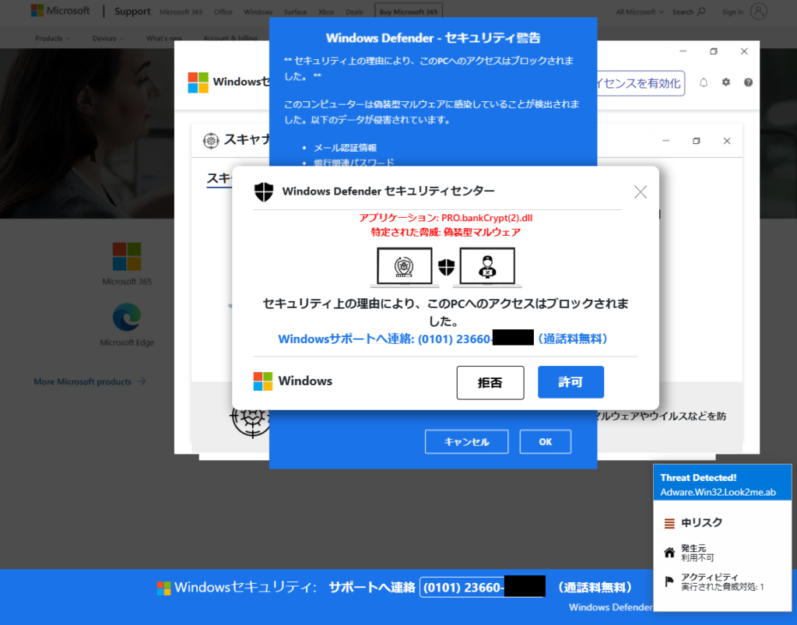The height and width of the screenshot is (625, 797).
Task: Click the Threat Detected! notification header
Action: [x=698, y=478]
